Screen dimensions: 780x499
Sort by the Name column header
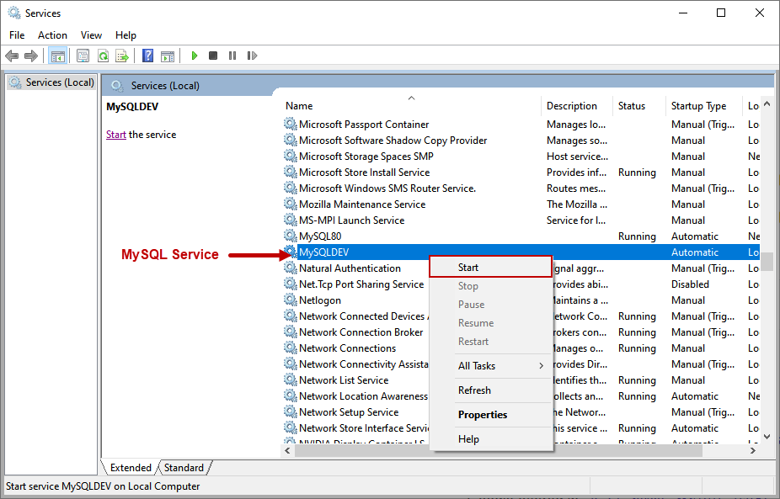(x=411, y=106)
